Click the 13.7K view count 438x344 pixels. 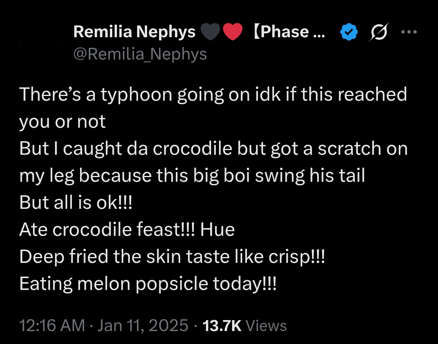tap(221, 325)
